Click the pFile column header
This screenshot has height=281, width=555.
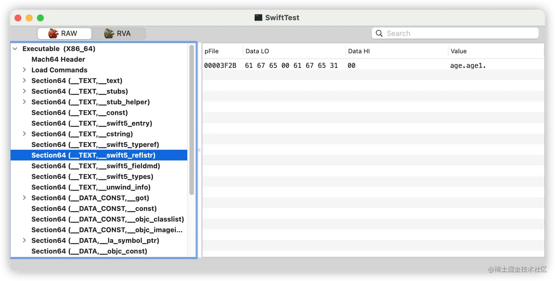coord(222,51)
